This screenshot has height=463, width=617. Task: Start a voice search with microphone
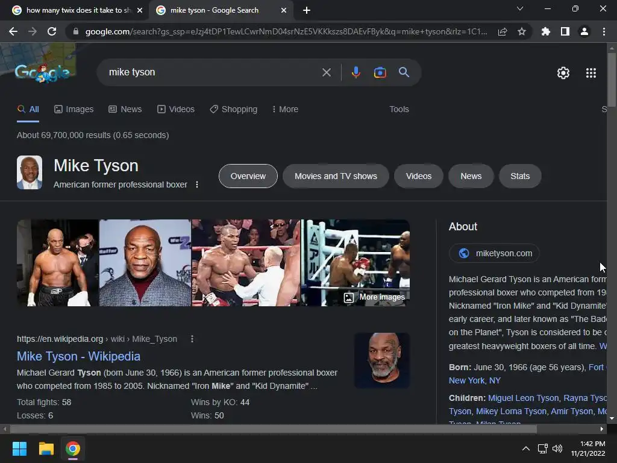click(x=355, y=72)
